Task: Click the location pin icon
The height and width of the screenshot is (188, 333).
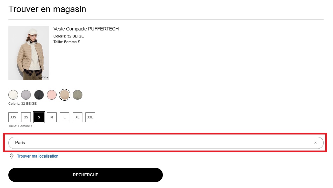Action: (11, 156)
